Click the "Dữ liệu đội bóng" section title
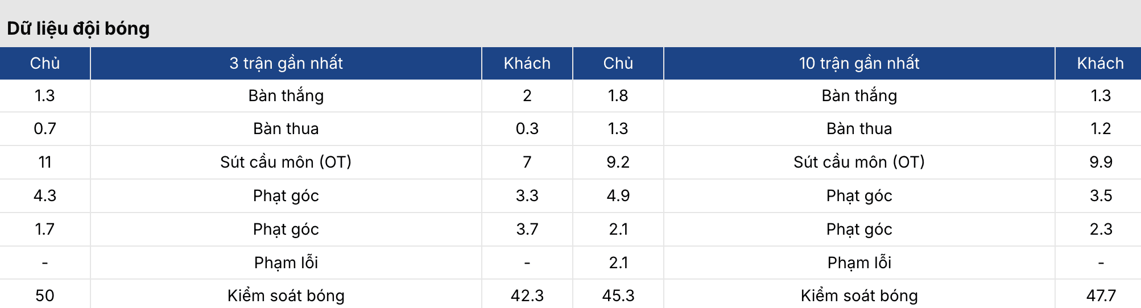The width and height of the screenshot is (1141, 308). 78,28
